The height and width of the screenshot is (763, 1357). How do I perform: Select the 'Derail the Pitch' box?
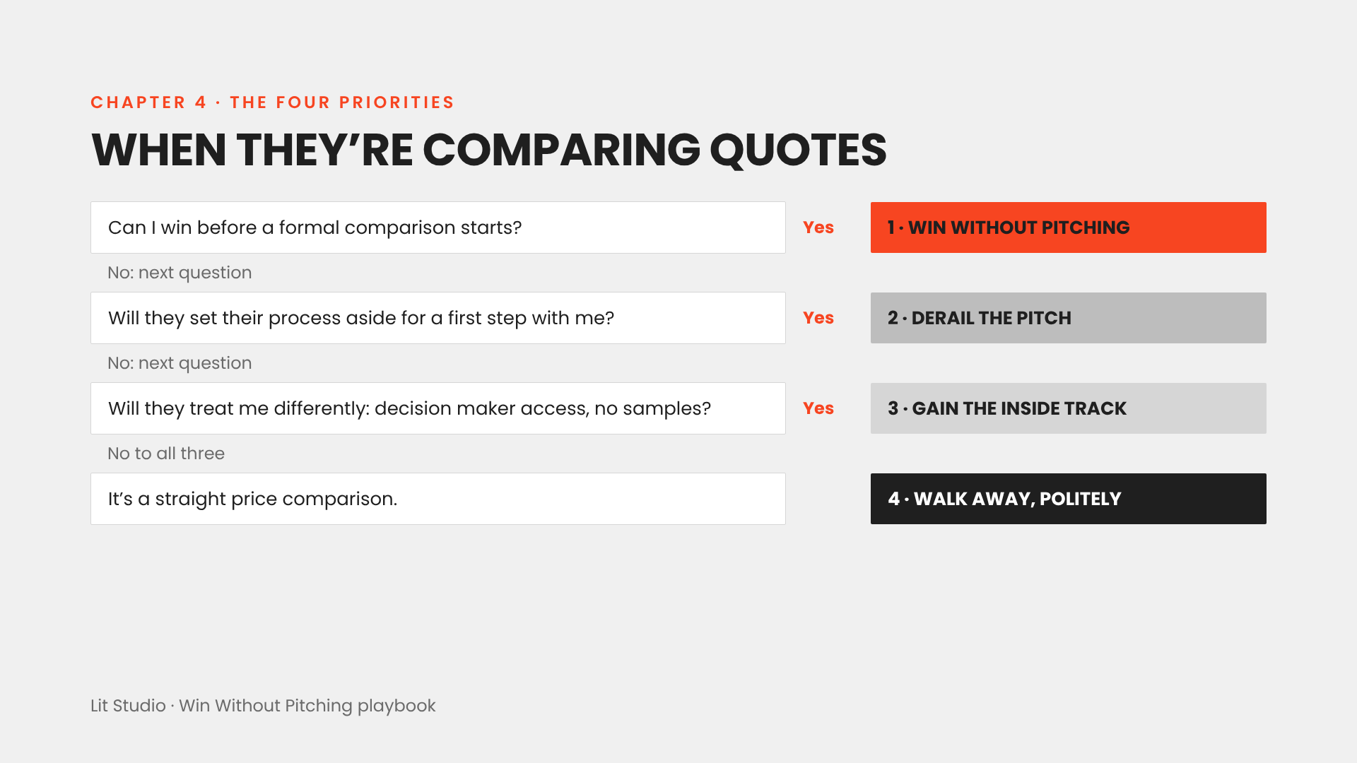(x=1068, y=318)
